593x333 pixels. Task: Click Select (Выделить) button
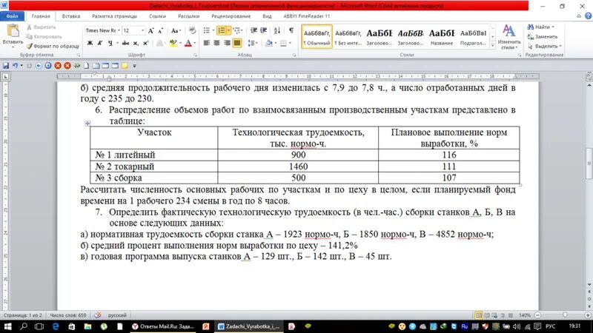tap(545, 46)
